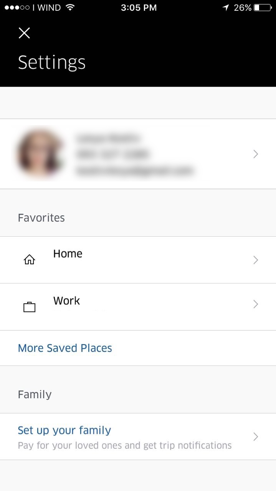The height and width of the screenshot is (491, 276).
Task: Tap the Favorites section header
Action: coord(41,218)
